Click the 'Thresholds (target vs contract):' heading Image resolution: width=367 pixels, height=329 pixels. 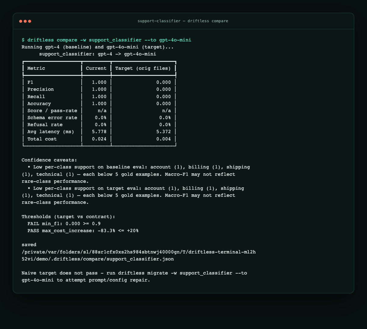[x=69, y=217]
